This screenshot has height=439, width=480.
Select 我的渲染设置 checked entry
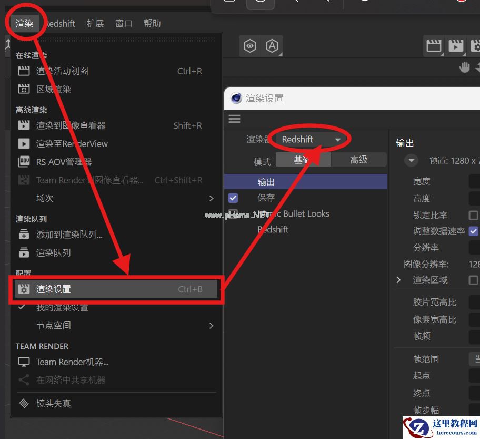coord(116,307)
